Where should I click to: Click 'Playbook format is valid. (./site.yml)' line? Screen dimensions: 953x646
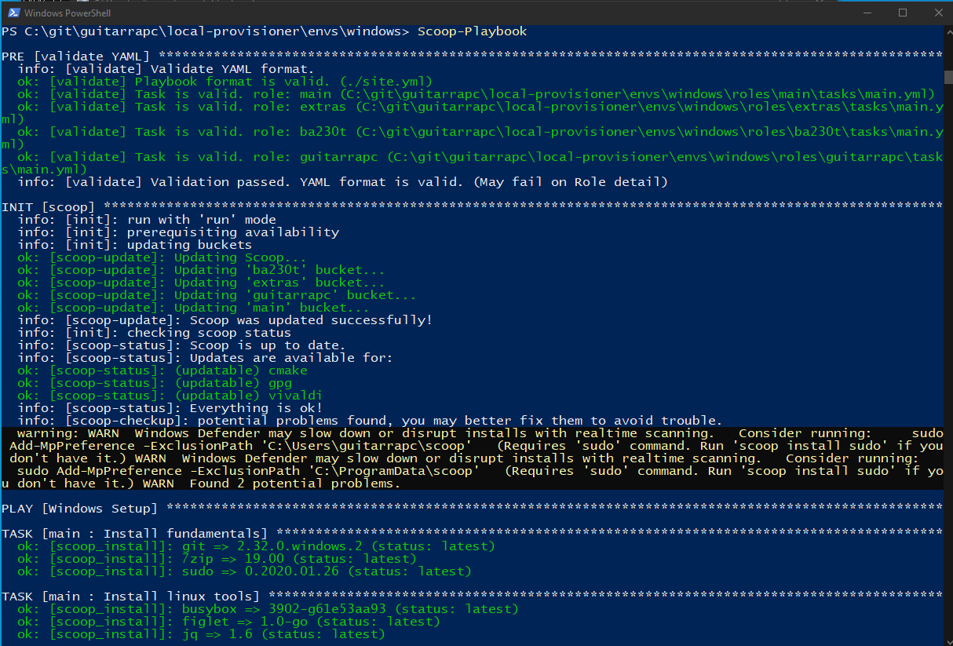point(225,82)
